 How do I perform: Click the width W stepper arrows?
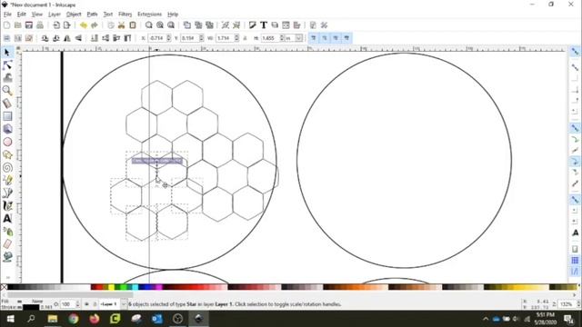pyautogui.click(x=236, y=38)
